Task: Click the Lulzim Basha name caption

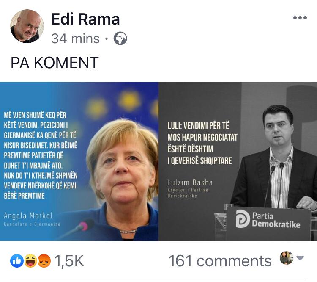Action: (x=190, y=182)
